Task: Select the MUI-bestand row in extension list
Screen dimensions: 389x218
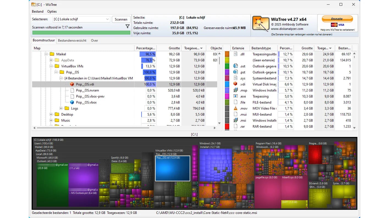Action: point(288,114)
